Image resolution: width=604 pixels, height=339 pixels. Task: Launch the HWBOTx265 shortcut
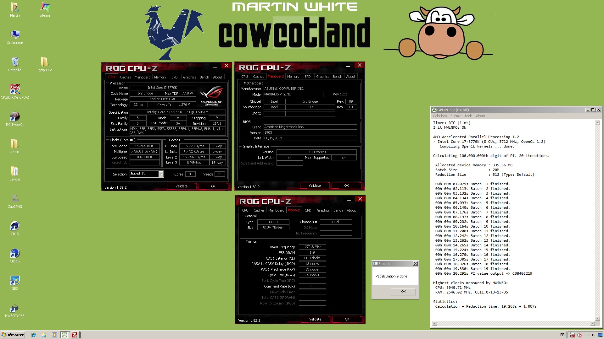click(x=15, y=310)
